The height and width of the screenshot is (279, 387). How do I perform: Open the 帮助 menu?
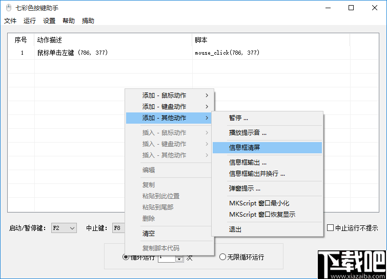[69, 20]
